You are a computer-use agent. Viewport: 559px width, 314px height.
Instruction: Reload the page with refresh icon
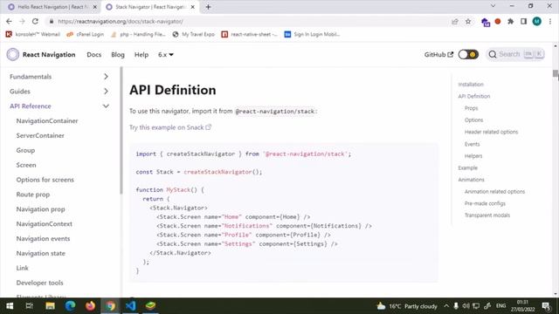(x=35, y=21)
